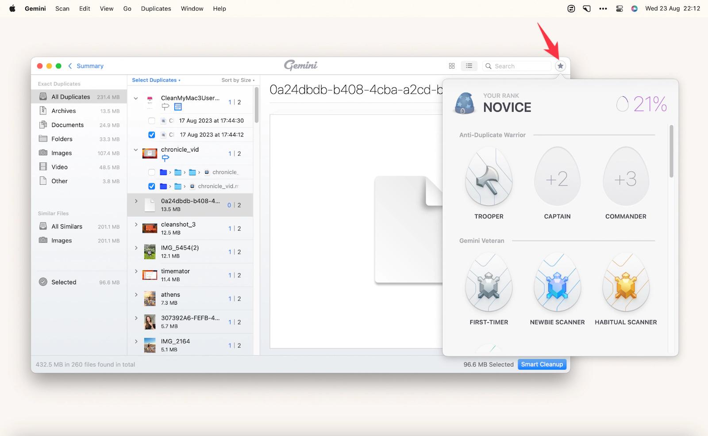Click the 21% rank progress indicator
Image resolution: width=708 pixels, height=436 pixels.
click(642, 104)
